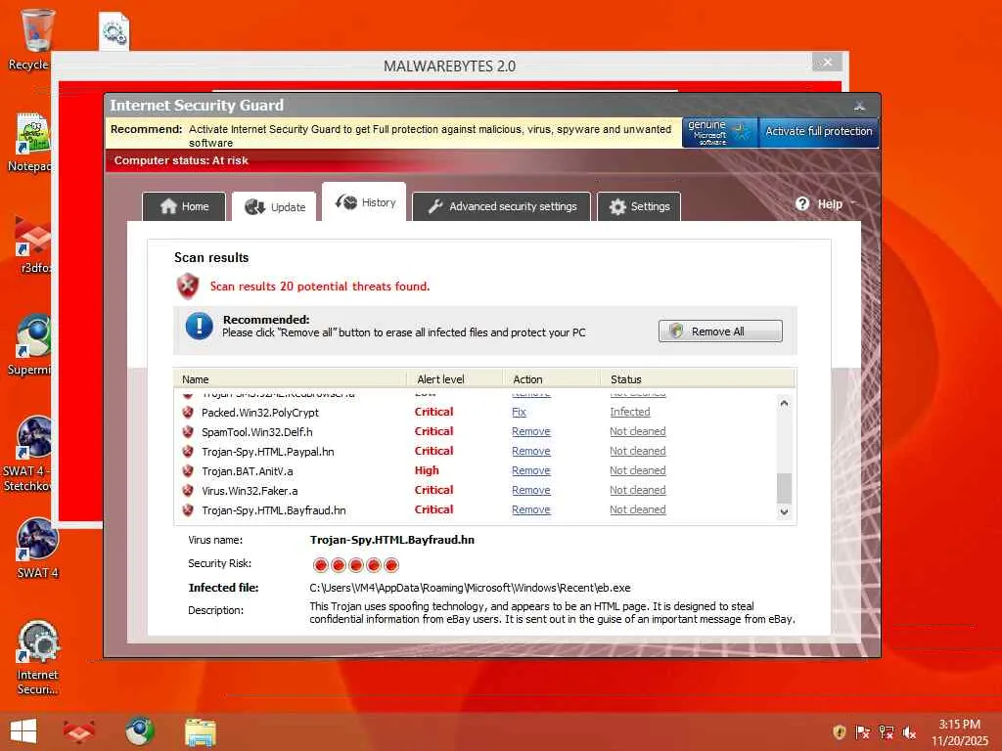Click shield icon beside Trojan.BAT.AnitV.a

[188, 470]
